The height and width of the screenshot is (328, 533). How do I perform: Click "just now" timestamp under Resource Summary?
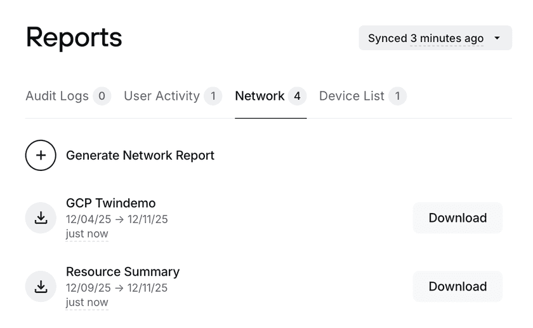click(x=87, y=303)
